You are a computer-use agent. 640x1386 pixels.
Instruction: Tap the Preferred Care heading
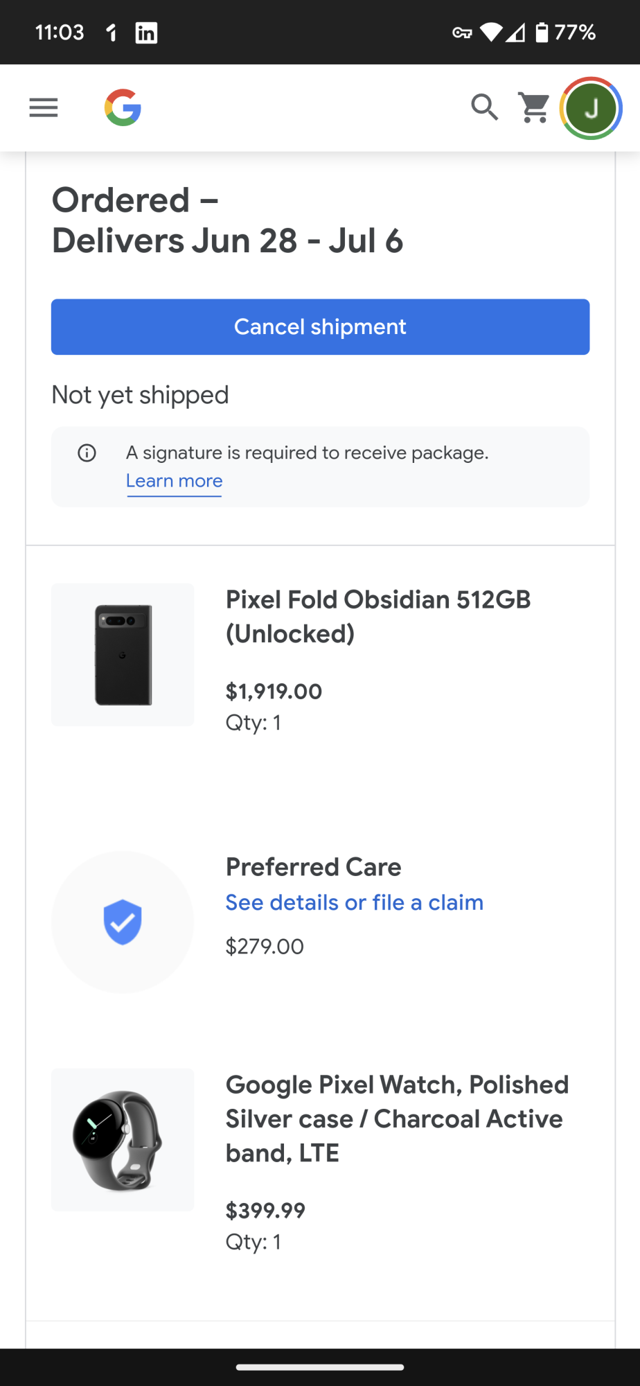point(313,867)
